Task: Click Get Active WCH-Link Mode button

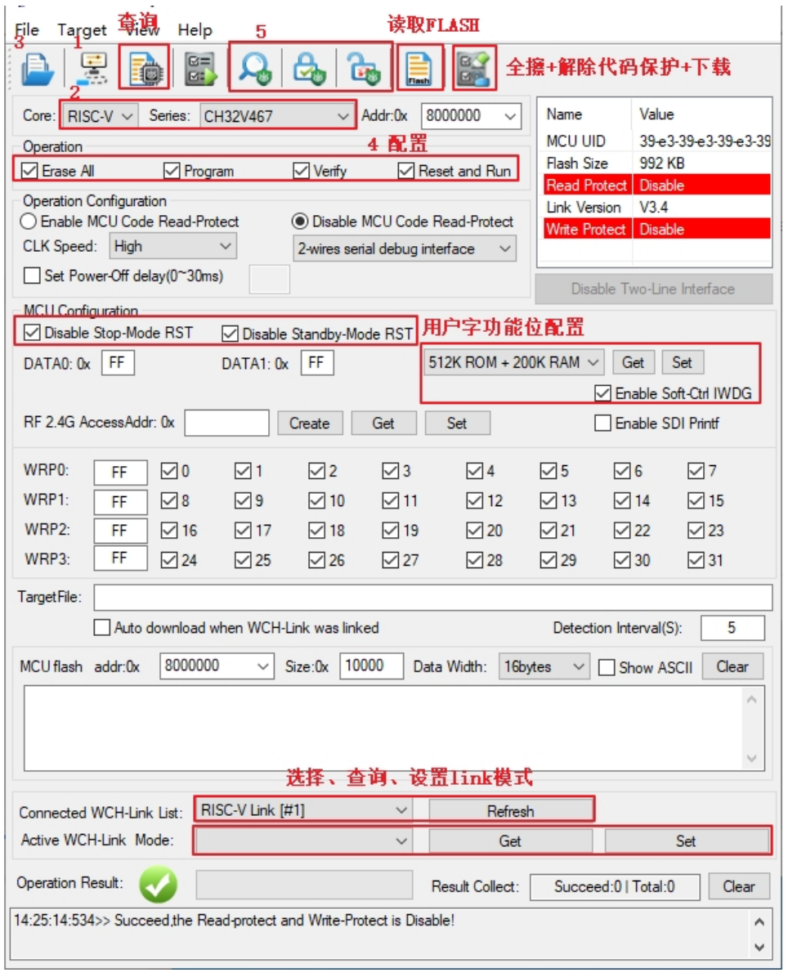Action: coord(510,841)
